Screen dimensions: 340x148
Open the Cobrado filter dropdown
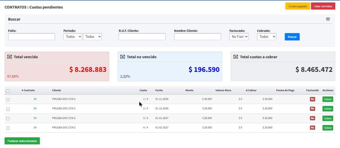click(x=267, y=37)
